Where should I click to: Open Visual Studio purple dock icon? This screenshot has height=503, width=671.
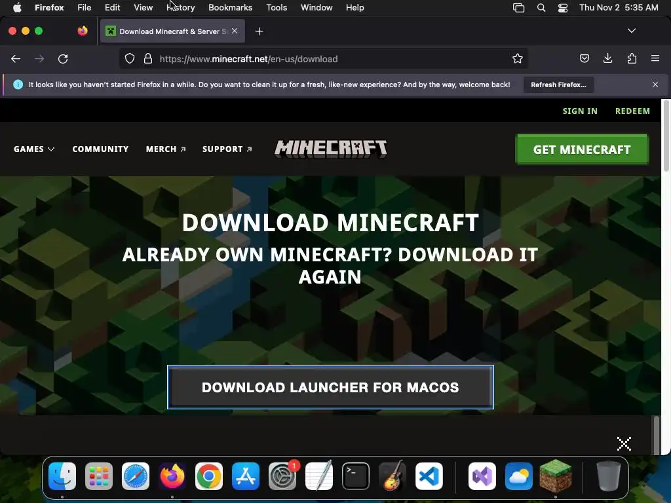482,476
